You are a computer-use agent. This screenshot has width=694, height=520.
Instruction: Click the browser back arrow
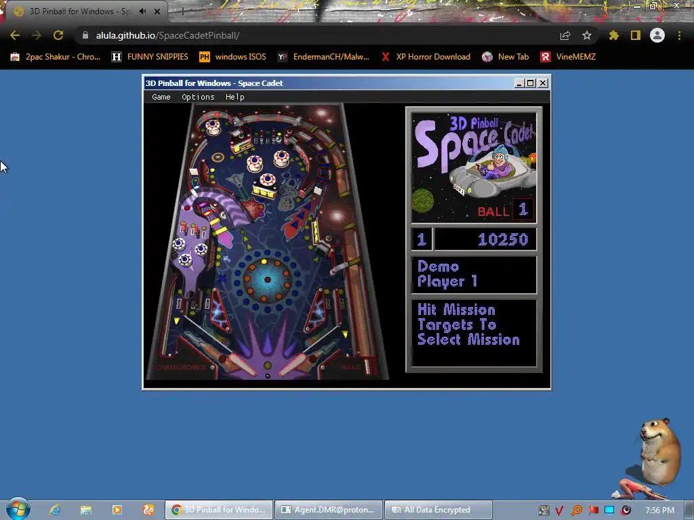point(15,35)
